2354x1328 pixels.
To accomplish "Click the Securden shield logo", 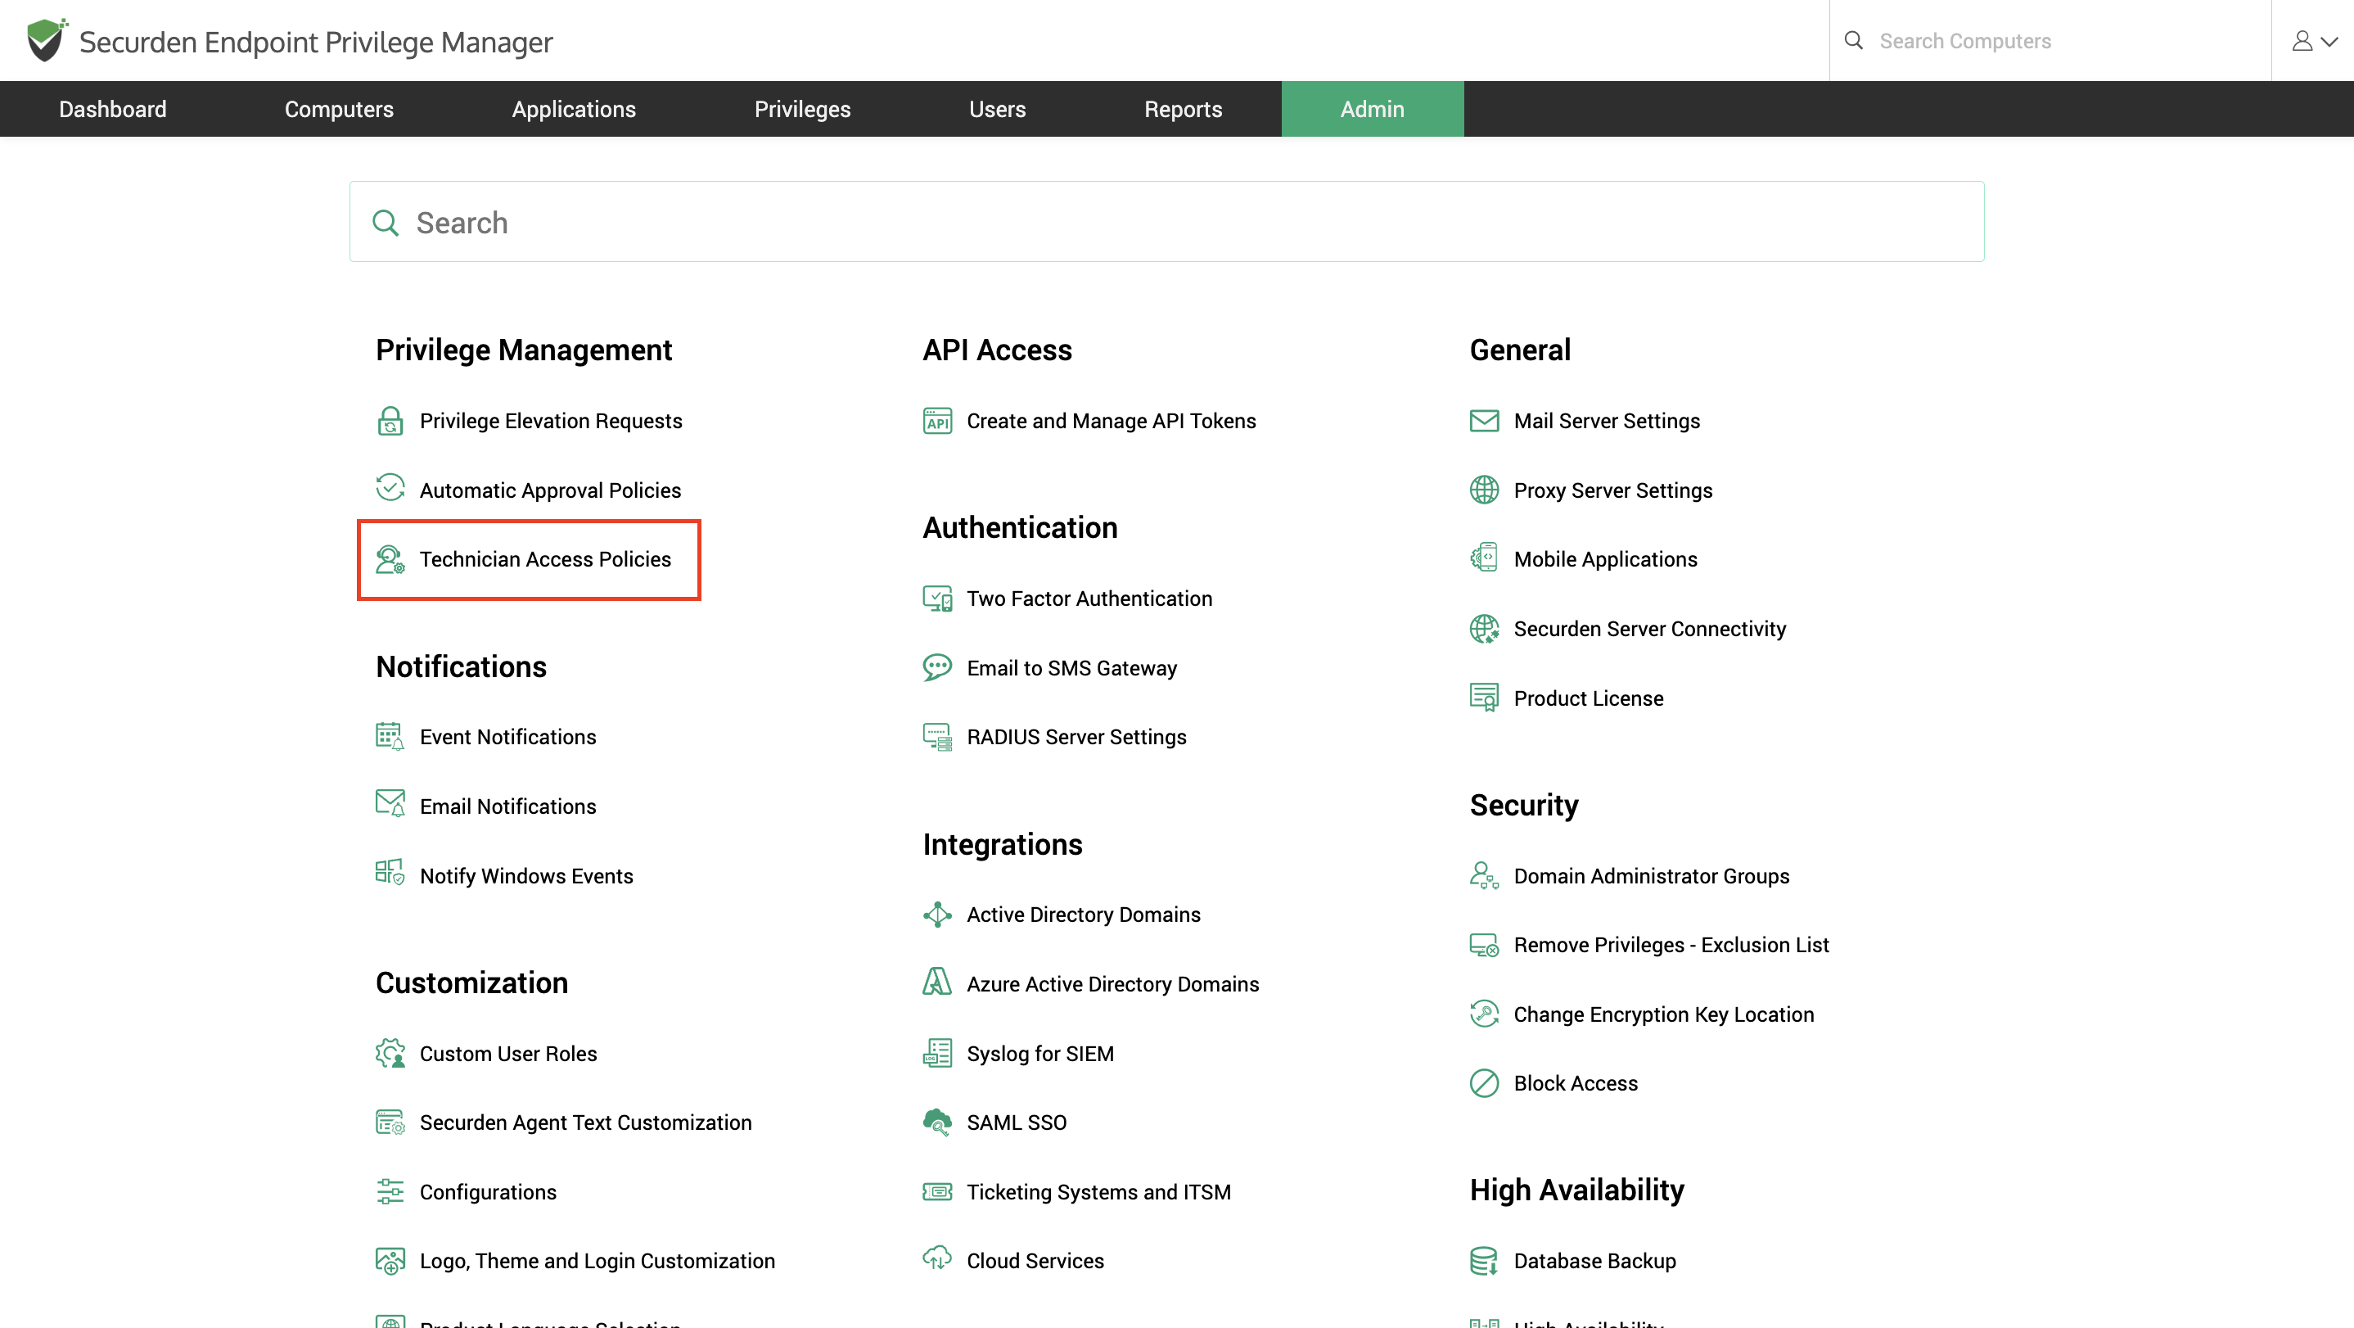I will tap(46, 40).
